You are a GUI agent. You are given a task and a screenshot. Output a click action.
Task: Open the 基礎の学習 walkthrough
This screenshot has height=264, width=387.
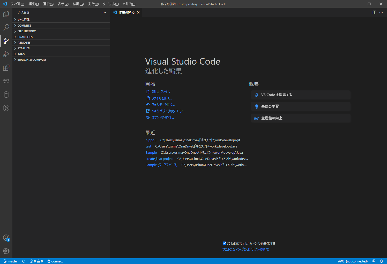pos(301,106)
